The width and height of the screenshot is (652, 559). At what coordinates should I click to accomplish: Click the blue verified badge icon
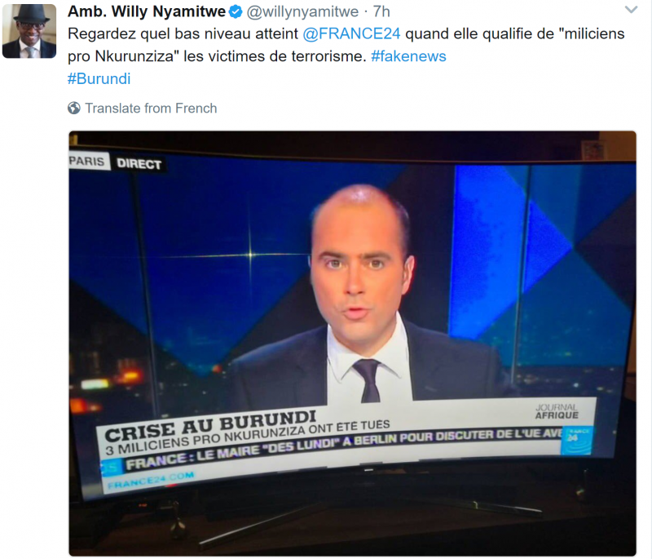pos(236,11)
